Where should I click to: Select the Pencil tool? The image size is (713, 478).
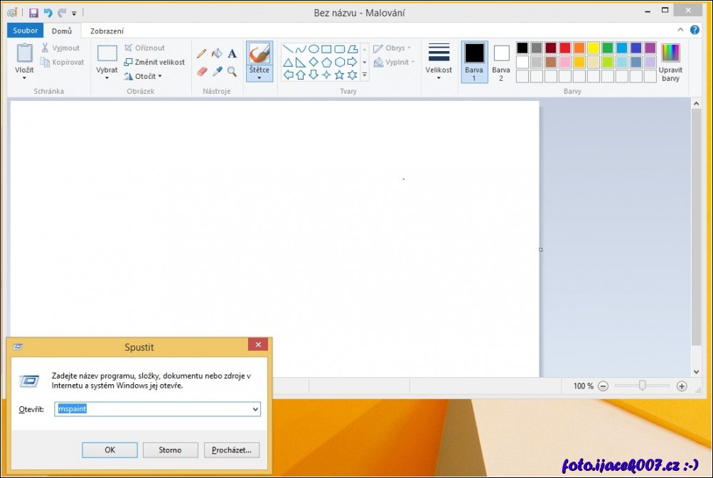click(x=202, y=54)
